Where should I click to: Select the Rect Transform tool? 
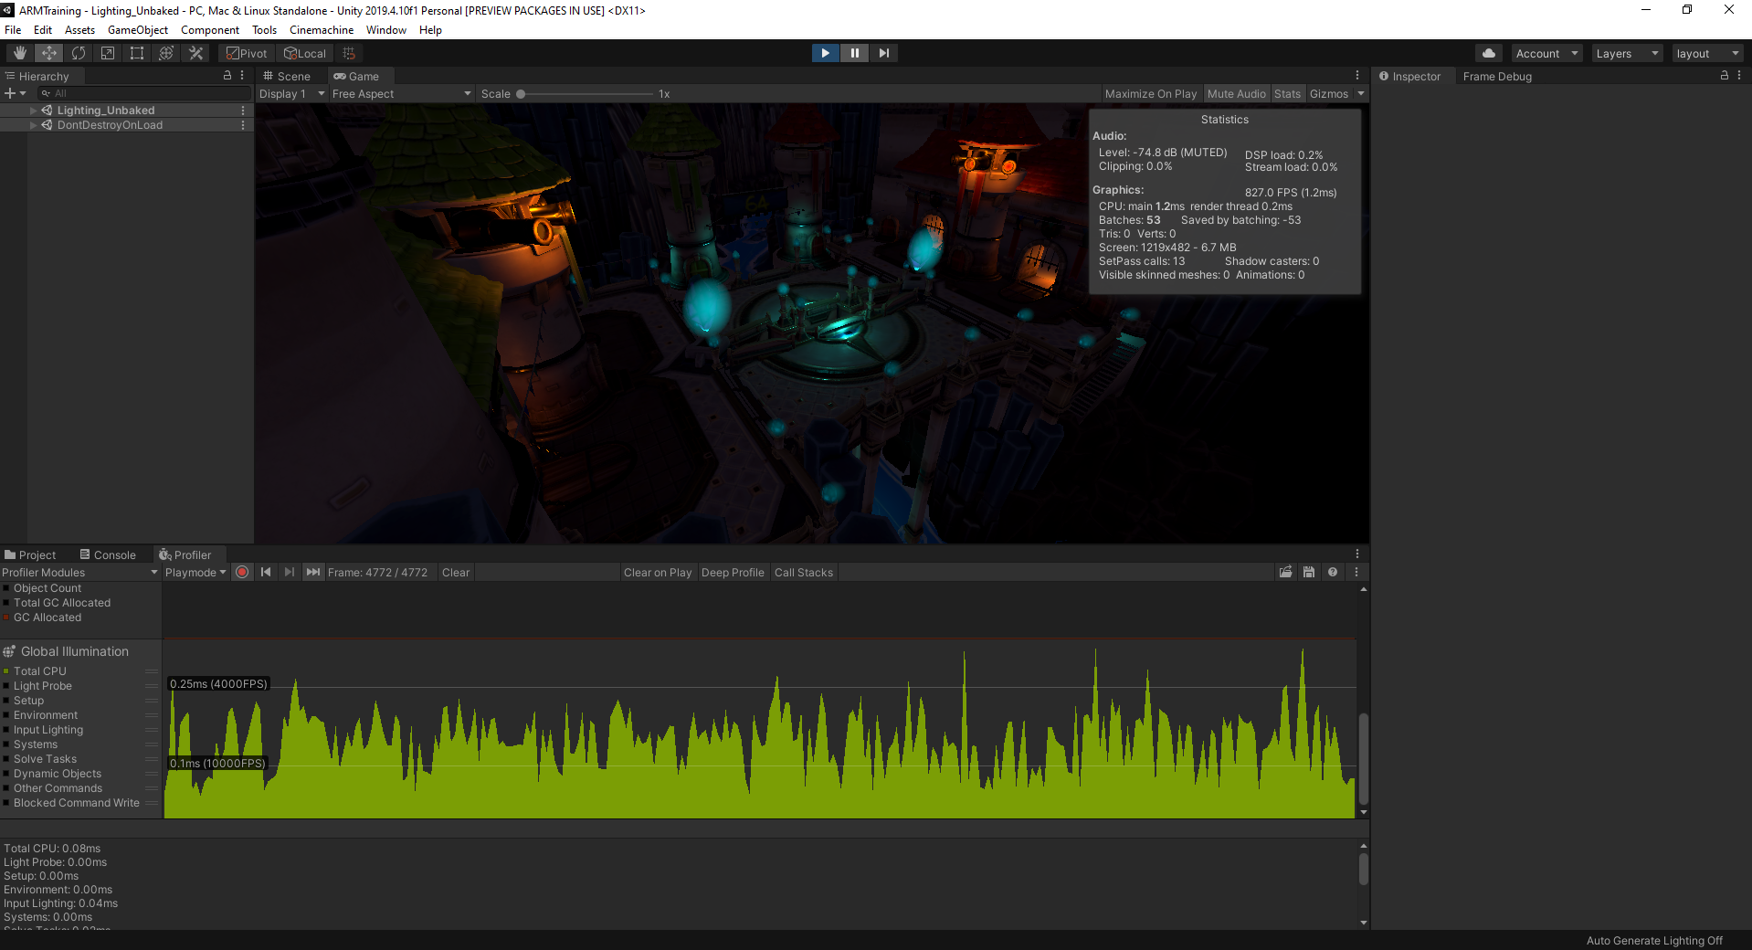[x=137, y=53]
